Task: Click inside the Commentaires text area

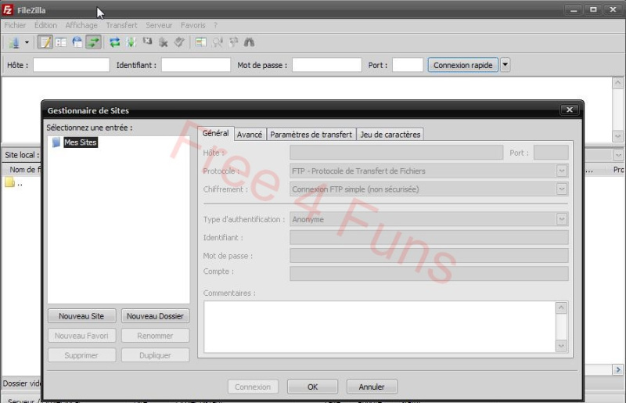Action: point(379,326)
